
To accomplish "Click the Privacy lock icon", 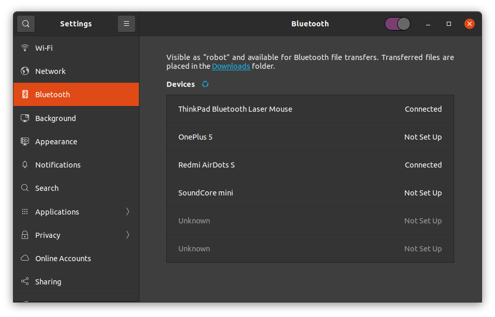I will click(25, 235).
